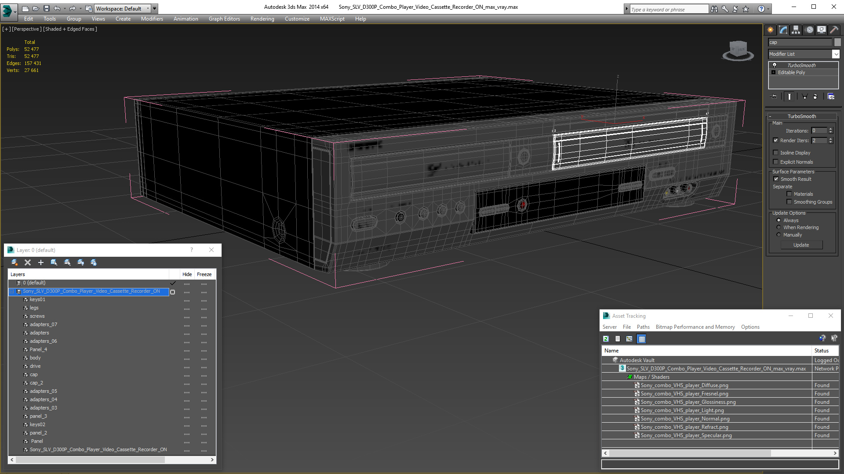This screenshot has width=844, height=474.
Task: Click the satellite Communication Center icon
Action: [x=735, y=9]
